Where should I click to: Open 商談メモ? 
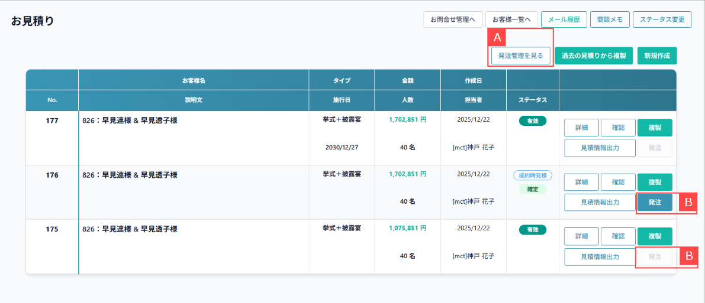click(x=610, y=19)
